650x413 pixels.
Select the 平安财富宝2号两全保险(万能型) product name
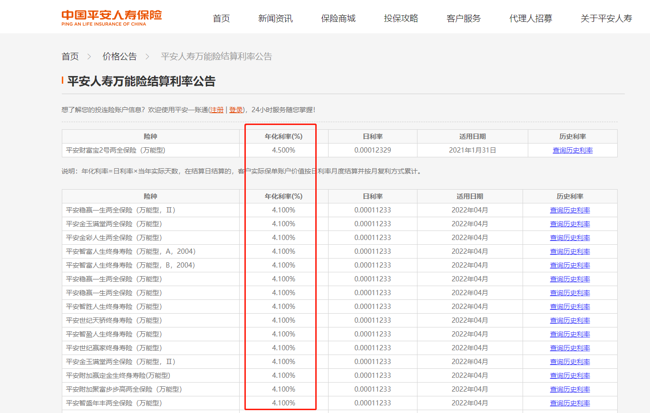116,150
